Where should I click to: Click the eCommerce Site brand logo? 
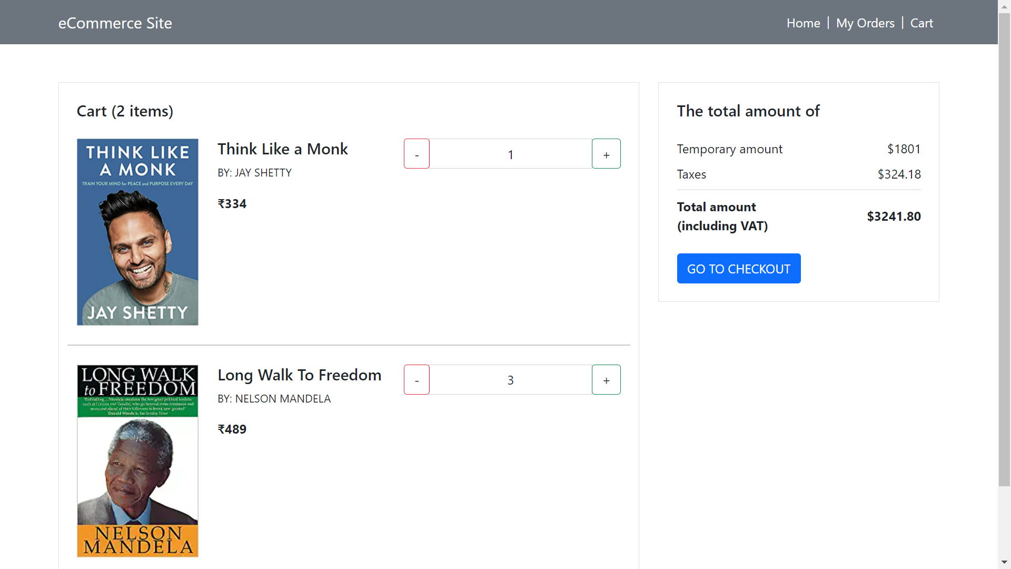point(115,23)
